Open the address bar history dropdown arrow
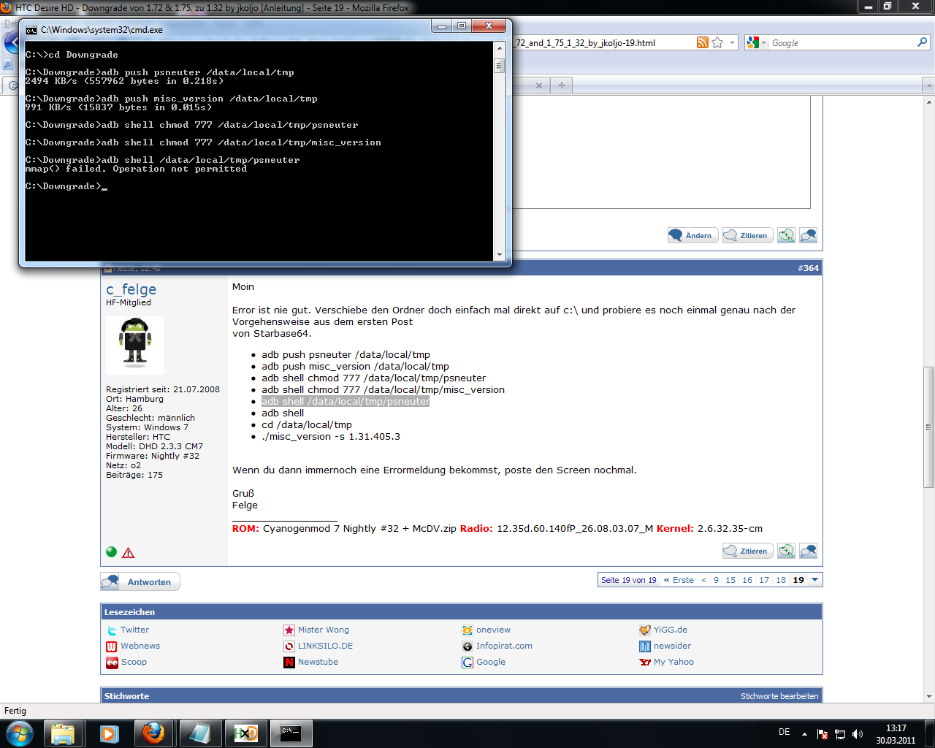This screenshot has height=748, width=935. click(x=732, y=42)
